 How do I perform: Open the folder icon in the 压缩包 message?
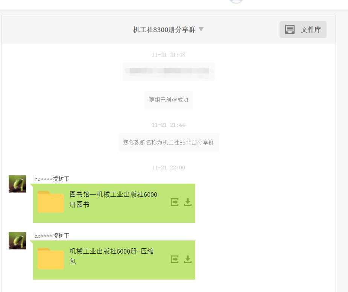point(50,259)
